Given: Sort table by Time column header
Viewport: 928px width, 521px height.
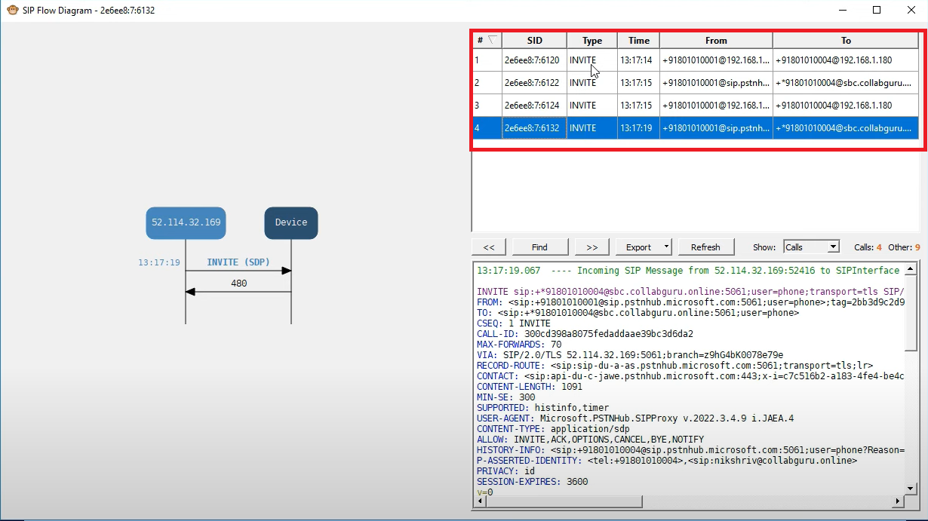Looking at the screenshot, I should (x=638, y=41).
